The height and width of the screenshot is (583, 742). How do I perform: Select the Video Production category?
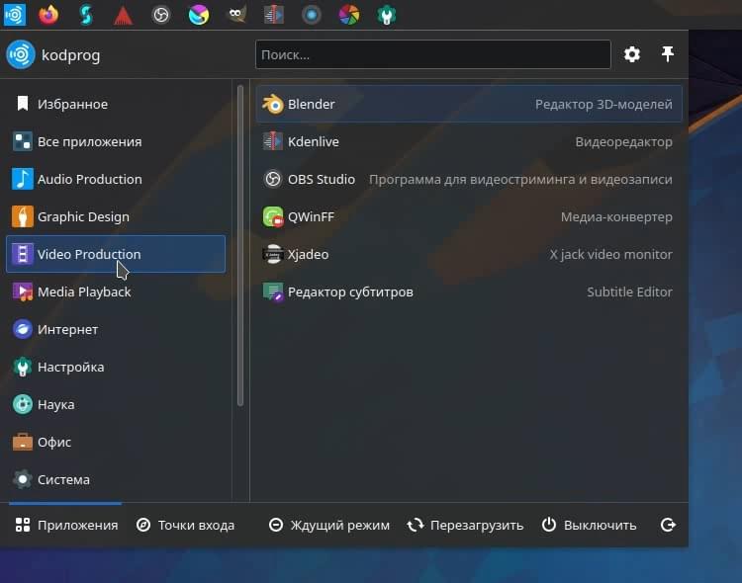pyautogui.click(x=116, y=254)
